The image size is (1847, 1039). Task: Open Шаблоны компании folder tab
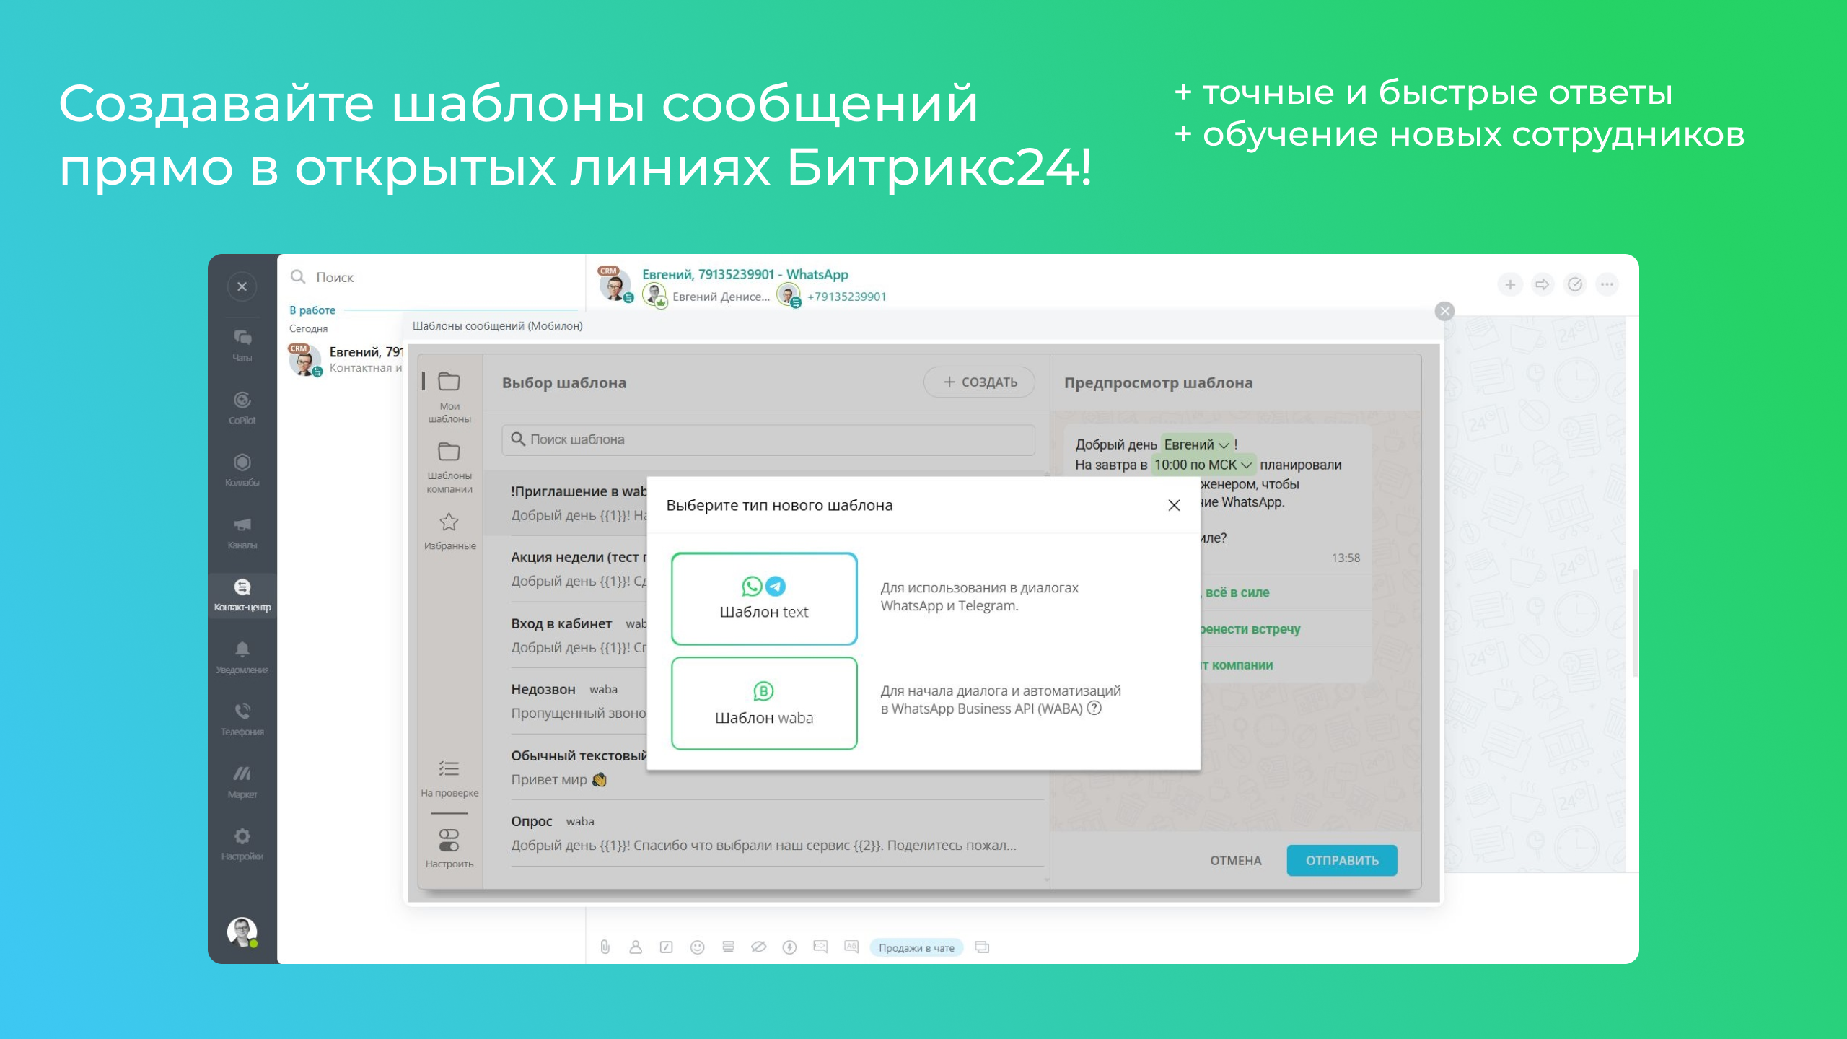449,467
